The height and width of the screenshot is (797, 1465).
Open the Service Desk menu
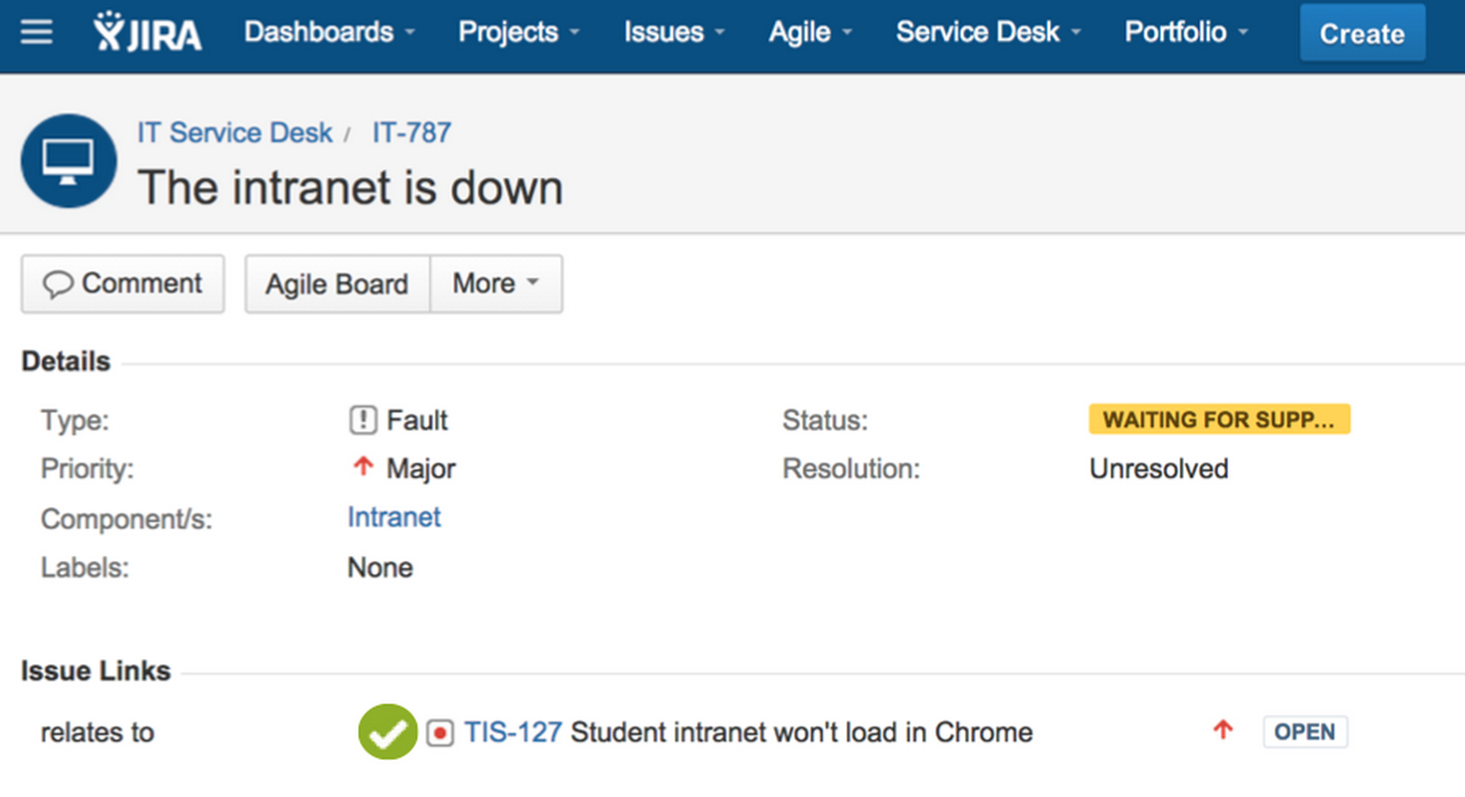[988, 33]
